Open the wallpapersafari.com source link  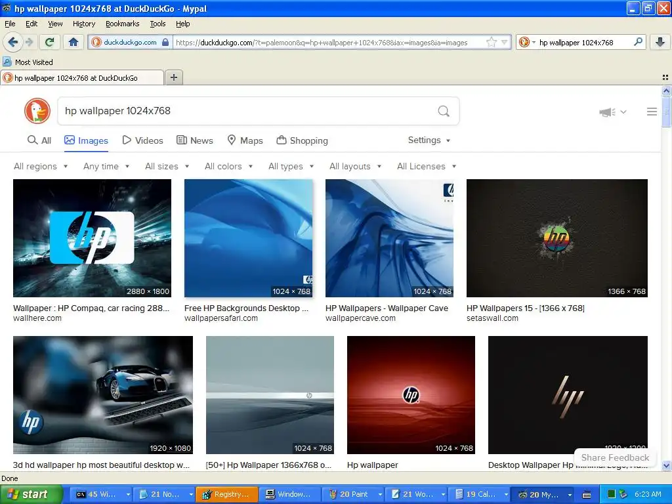(x=221, y=318)
